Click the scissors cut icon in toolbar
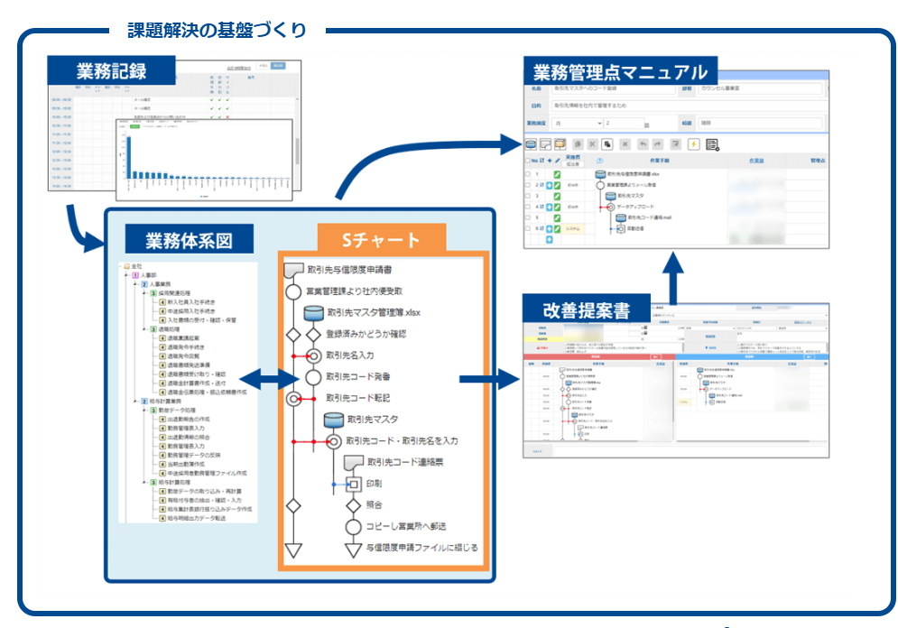 click(593, 143)
